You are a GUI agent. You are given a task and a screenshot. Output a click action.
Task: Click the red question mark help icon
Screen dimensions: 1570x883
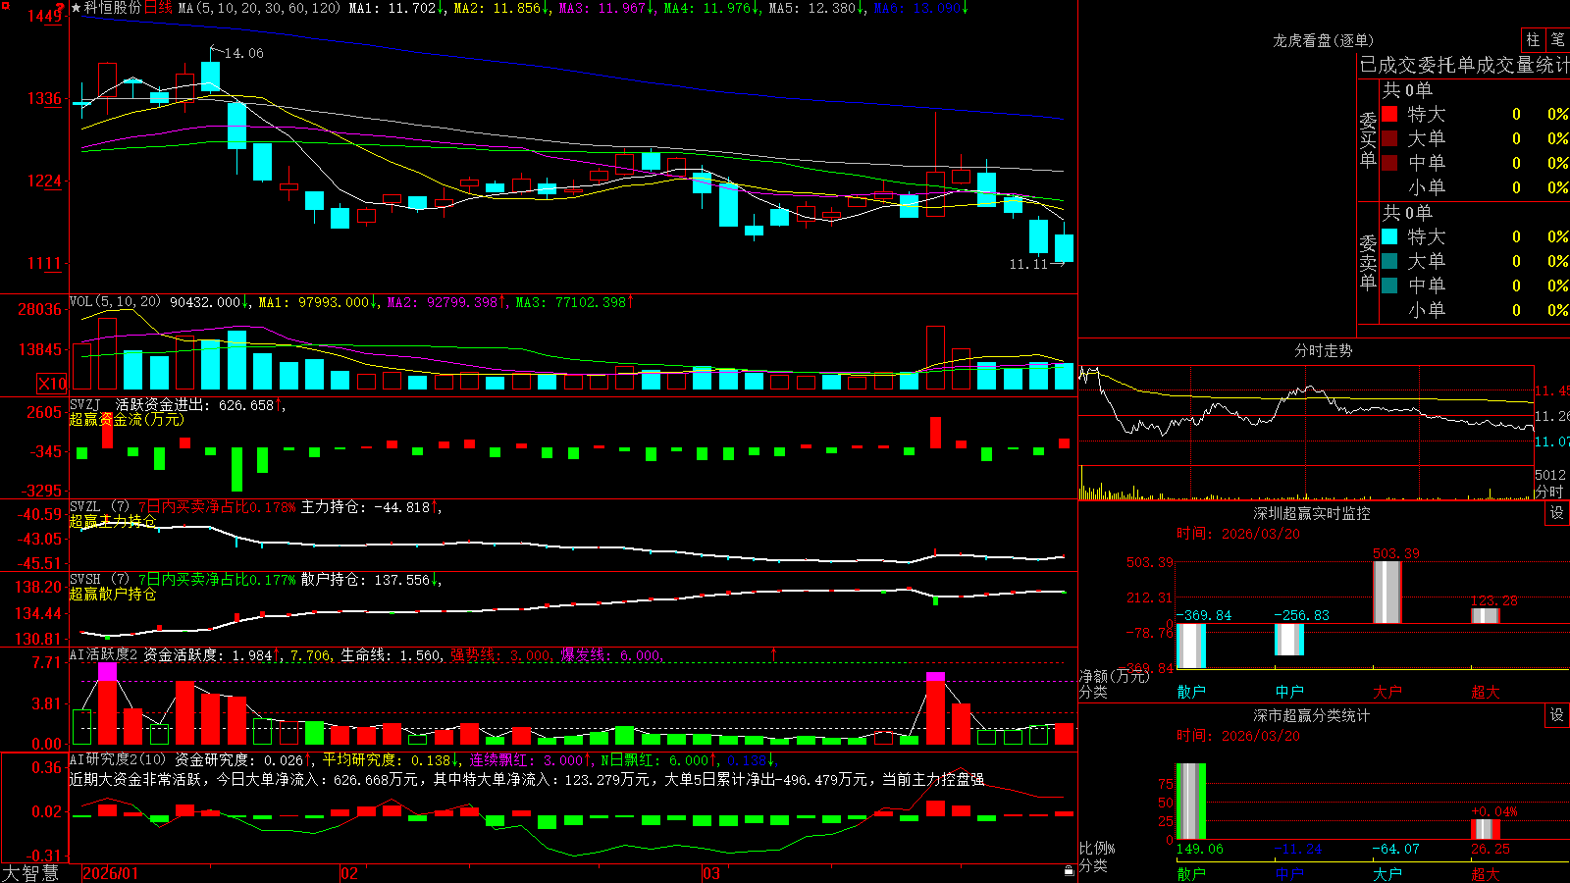(61, 7)
